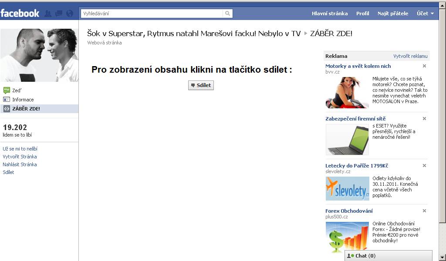The width and height of the screenshot is (446, 261).
Task: Close the Zabezpečení firemní sítě ad
Action: (424, 119)
